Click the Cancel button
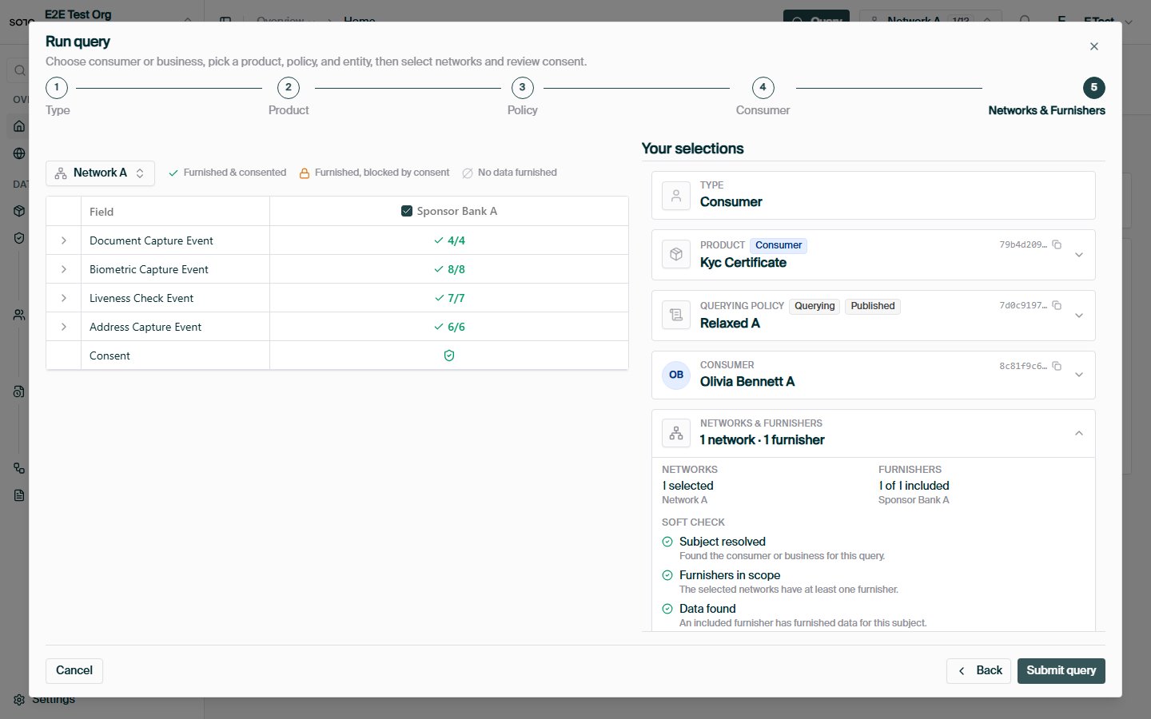Image resolution: width=1151 pixels, height=719 pixels. coord(74,670)
